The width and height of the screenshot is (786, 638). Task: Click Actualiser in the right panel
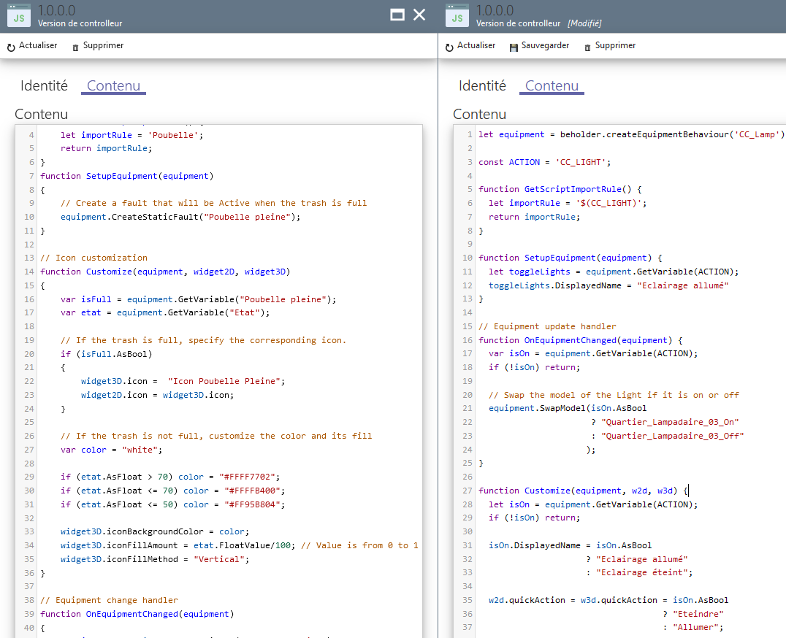476,45
